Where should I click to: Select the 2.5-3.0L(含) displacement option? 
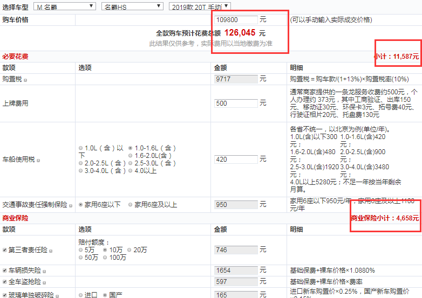[130, 163]
